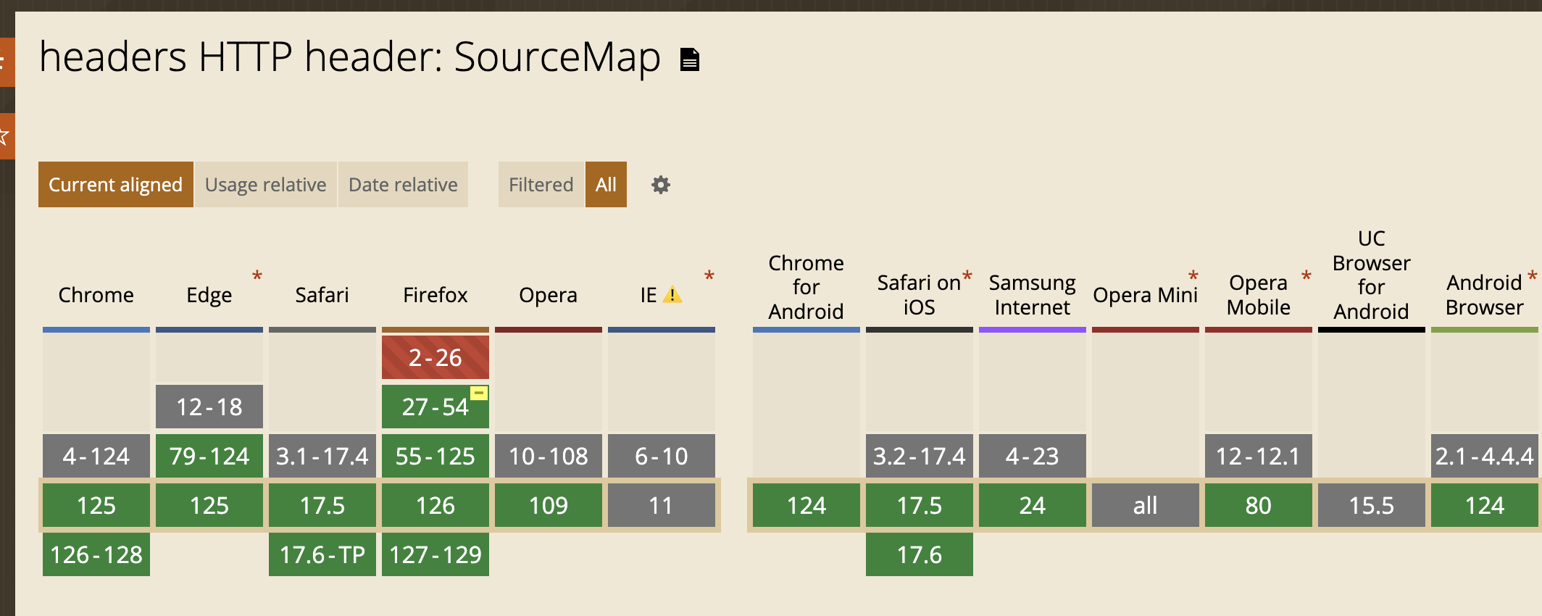The height and width of the screenshot is (616, 1542).
Task: Select Firefox 127-129 cell
Action: 435,554
